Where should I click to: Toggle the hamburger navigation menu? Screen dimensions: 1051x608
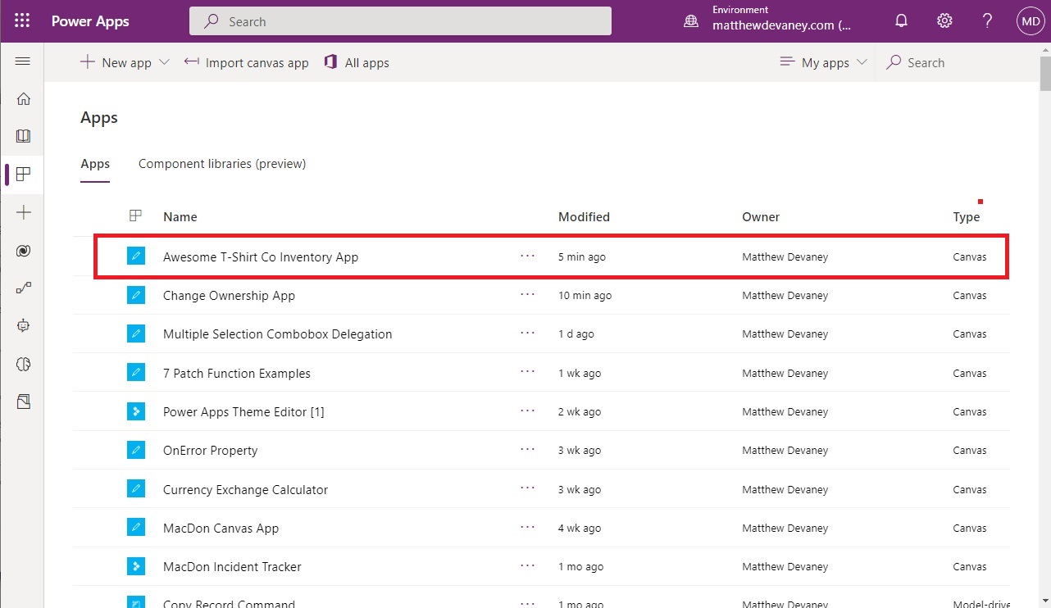tap(22, 61)
